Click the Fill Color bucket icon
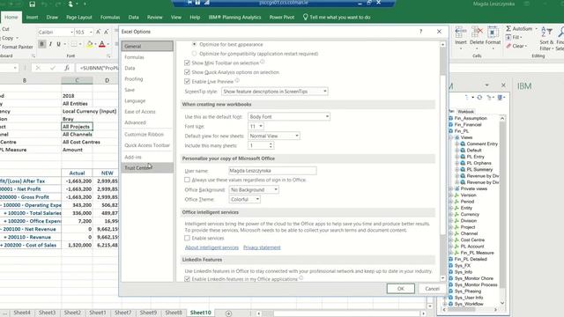This screenshot has height=317, width=564. point(89,44)
